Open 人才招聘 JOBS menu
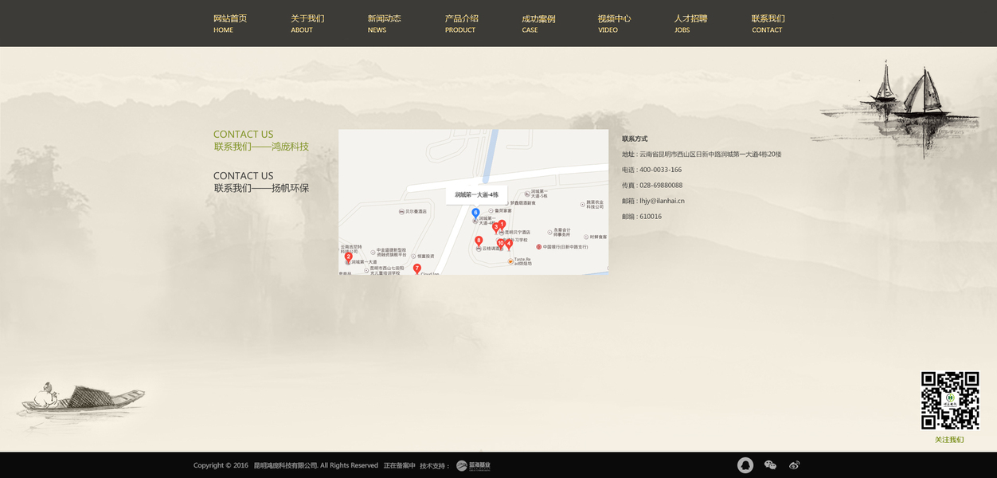 pyautogui.click(x=691, y=23)
